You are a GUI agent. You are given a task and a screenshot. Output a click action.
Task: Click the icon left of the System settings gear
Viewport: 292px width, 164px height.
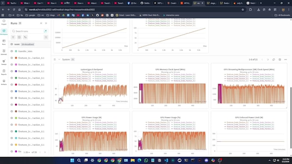pyautogui.click(x=274, y=60)
